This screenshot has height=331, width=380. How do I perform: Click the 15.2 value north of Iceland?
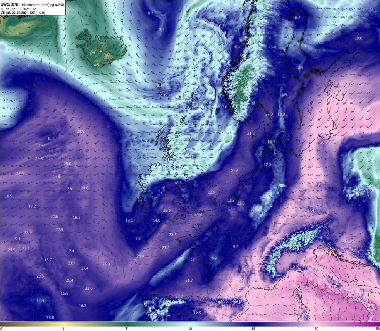[150, 14]
